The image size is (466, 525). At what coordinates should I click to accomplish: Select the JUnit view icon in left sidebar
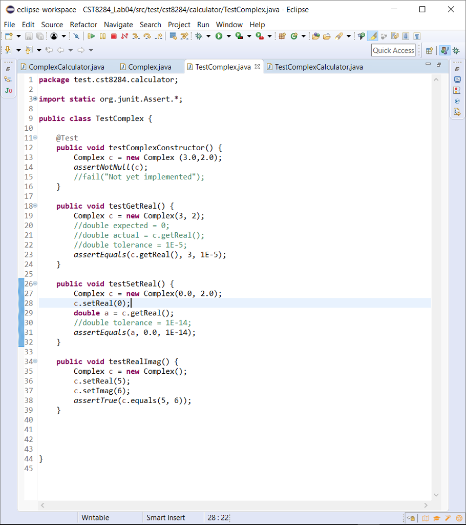coord(9,91)
